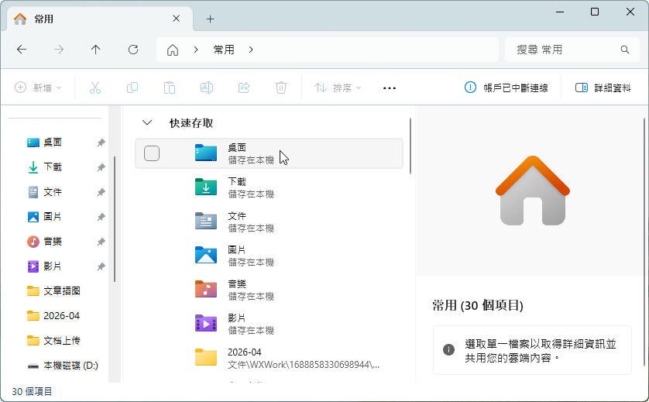The width and height of the screenshot is (649, 402).
Task: Click the Rename icon in toolbar
Action: pyautogui.click(x=207, y=88)
